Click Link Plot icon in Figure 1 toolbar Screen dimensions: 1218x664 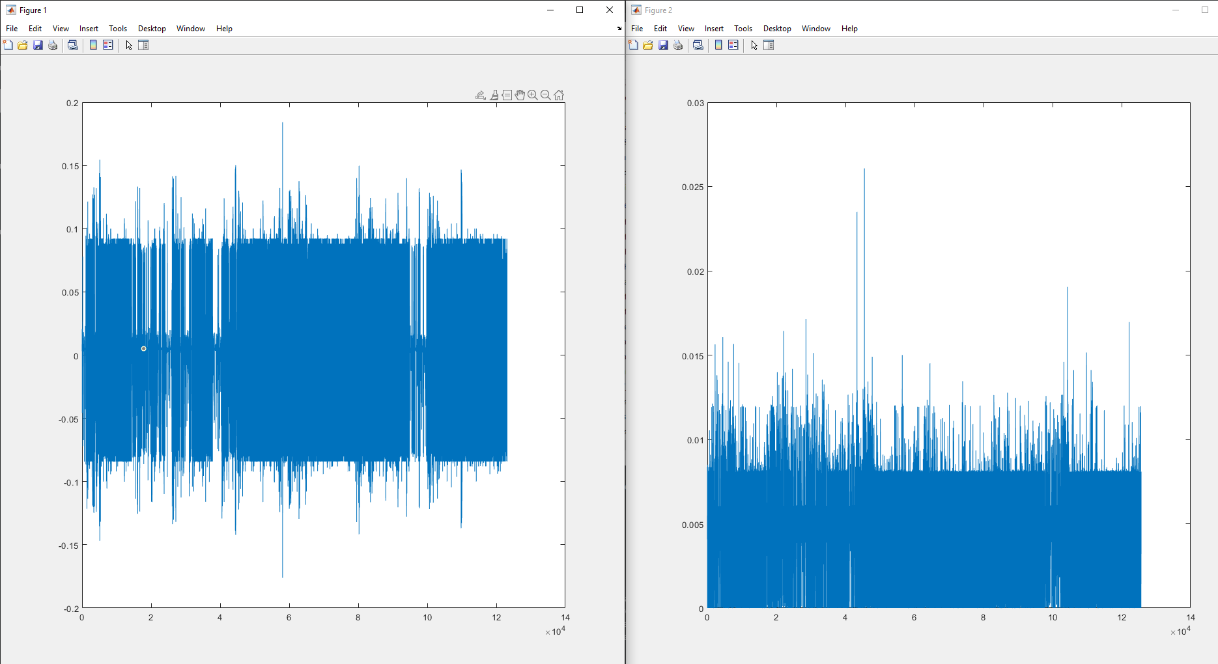[x=73, y=45]
